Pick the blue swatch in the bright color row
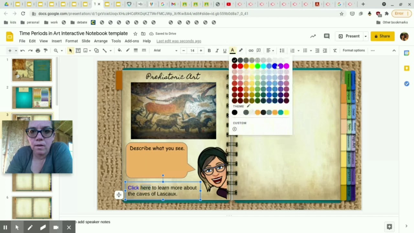The height and width of the screenshot is (233, 414). click(x=275, y=66)
